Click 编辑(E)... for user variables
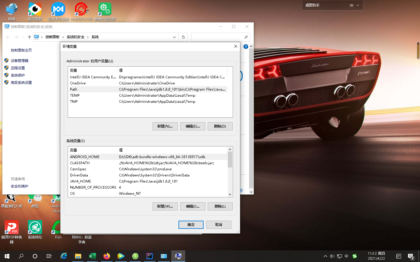This screenshot has height=262, width=420. coord(193,126)
